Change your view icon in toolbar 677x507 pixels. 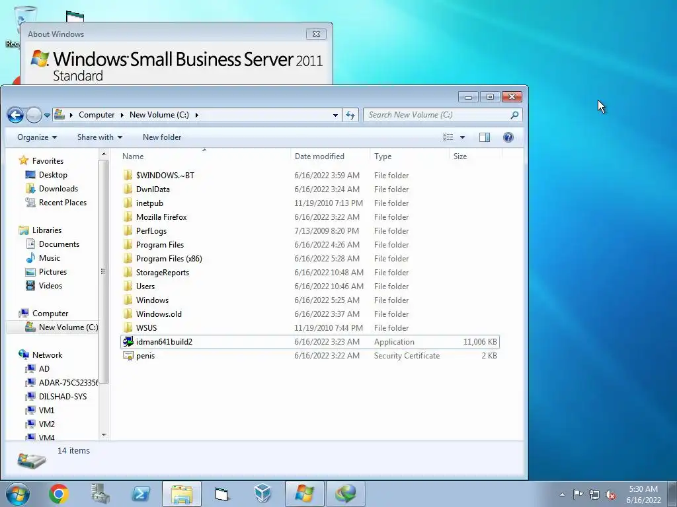pyautogui.click(x=448, y=137)
